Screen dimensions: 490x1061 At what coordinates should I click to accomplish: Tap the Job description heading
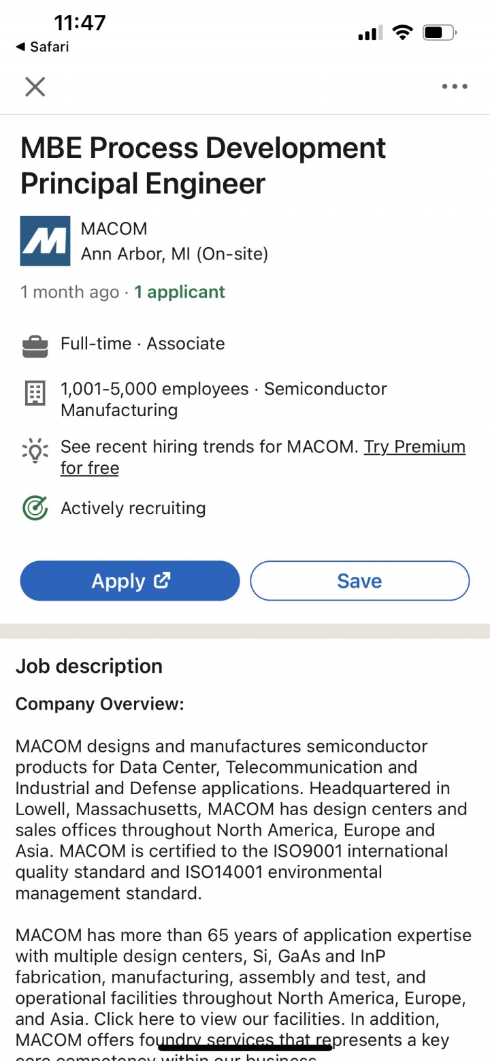89,666
